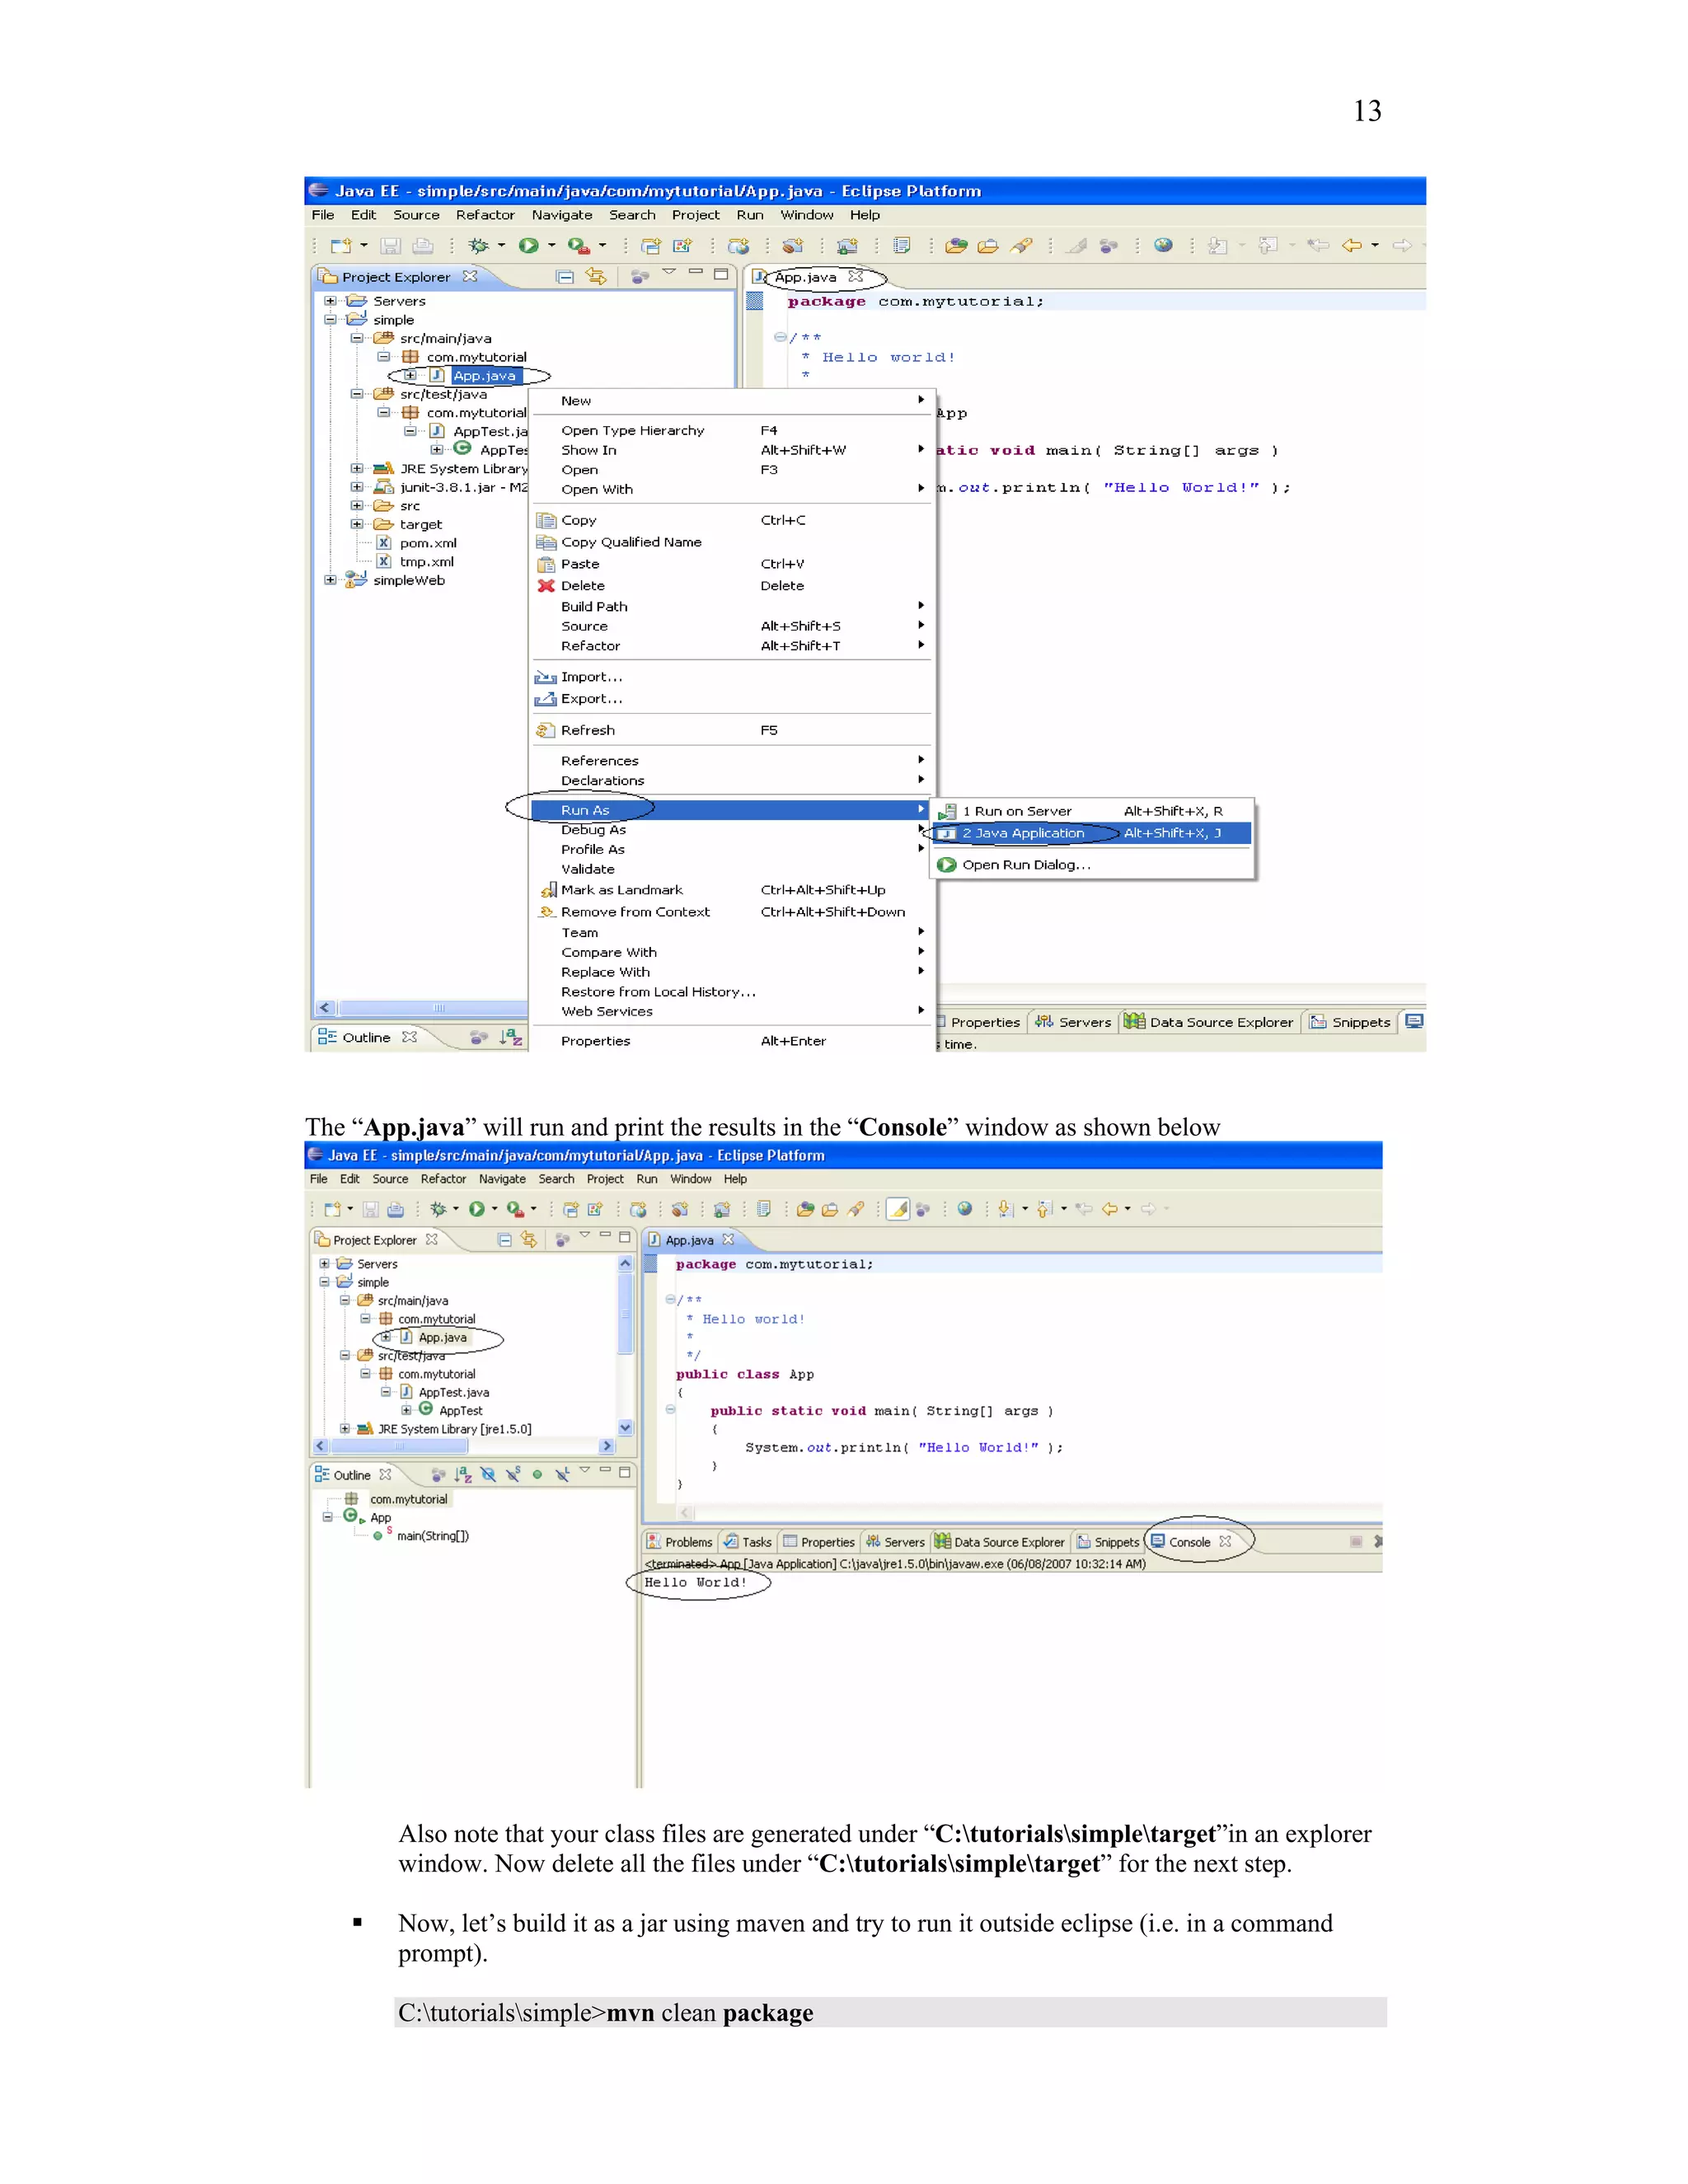Screen dimensions: 1688x2184
Task: Click green Run button in context-menu window toolbar
Action: click(528, 245)
